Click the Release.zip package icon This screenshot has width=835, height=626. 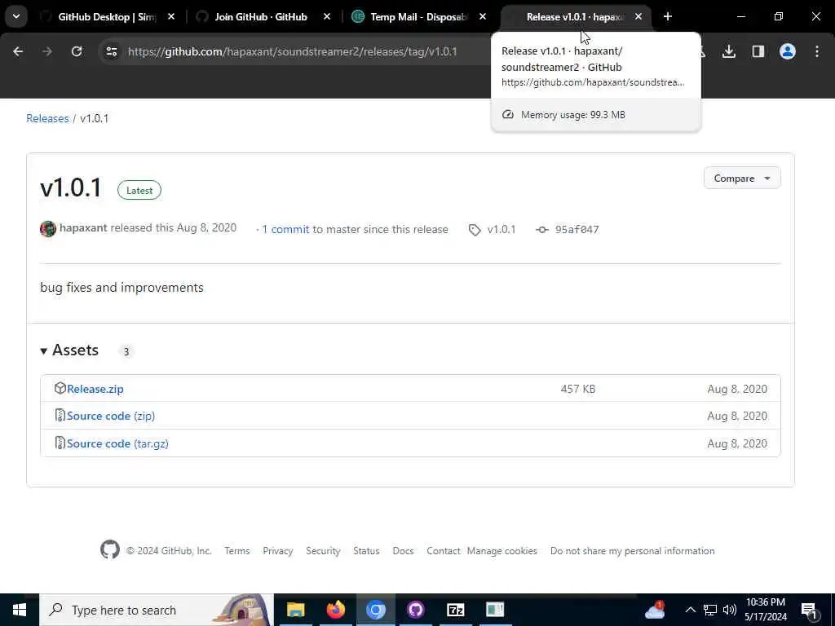click(60, 388)
